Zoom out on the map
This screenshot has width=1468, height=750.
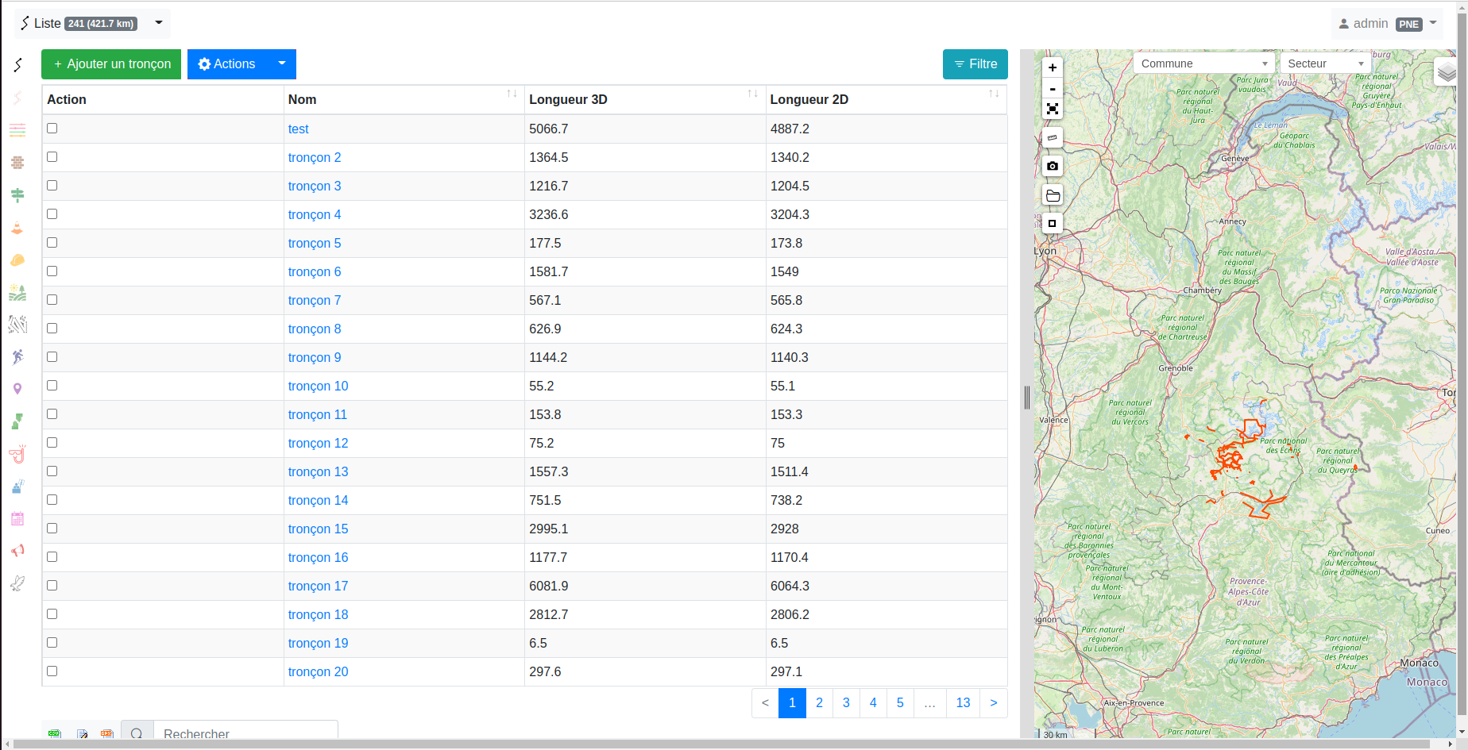pyautogui.click(x=1053, y=88)
